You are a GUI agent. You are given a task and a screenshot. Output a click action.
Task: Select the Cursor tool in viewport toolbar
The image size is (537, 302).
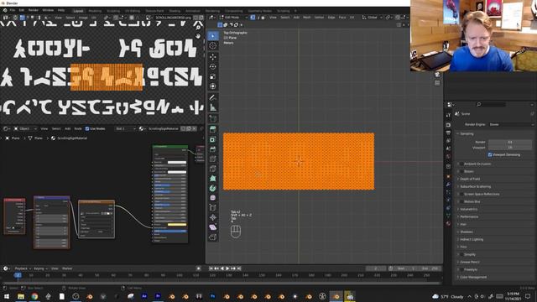(212, 46)
